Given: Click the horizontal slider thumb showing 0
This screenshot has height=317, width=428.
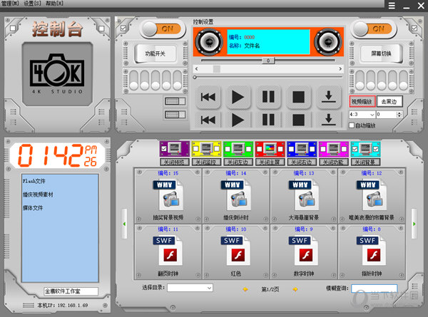Looking at the screenshot, I should tap(268, 61).
